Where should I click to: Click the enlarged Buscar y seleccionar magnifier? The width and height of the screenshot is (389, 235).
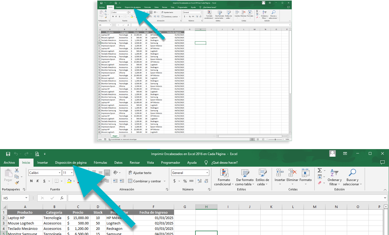(x=352, y=172)
